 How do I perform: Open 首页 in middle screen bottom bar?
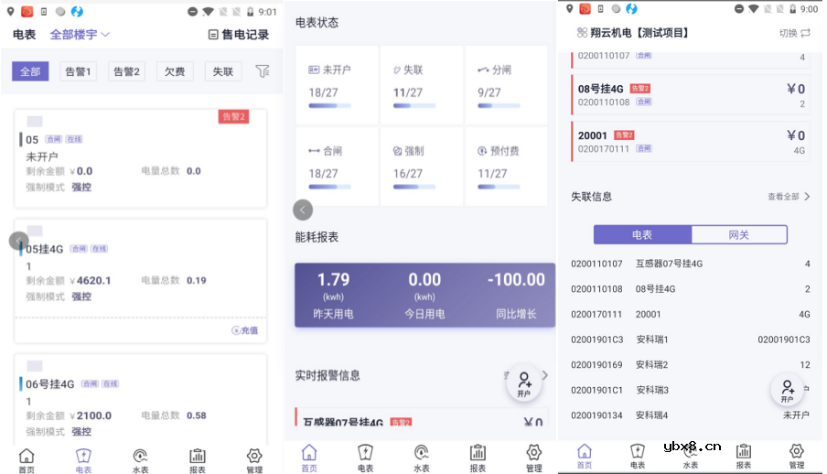(309, 458)
